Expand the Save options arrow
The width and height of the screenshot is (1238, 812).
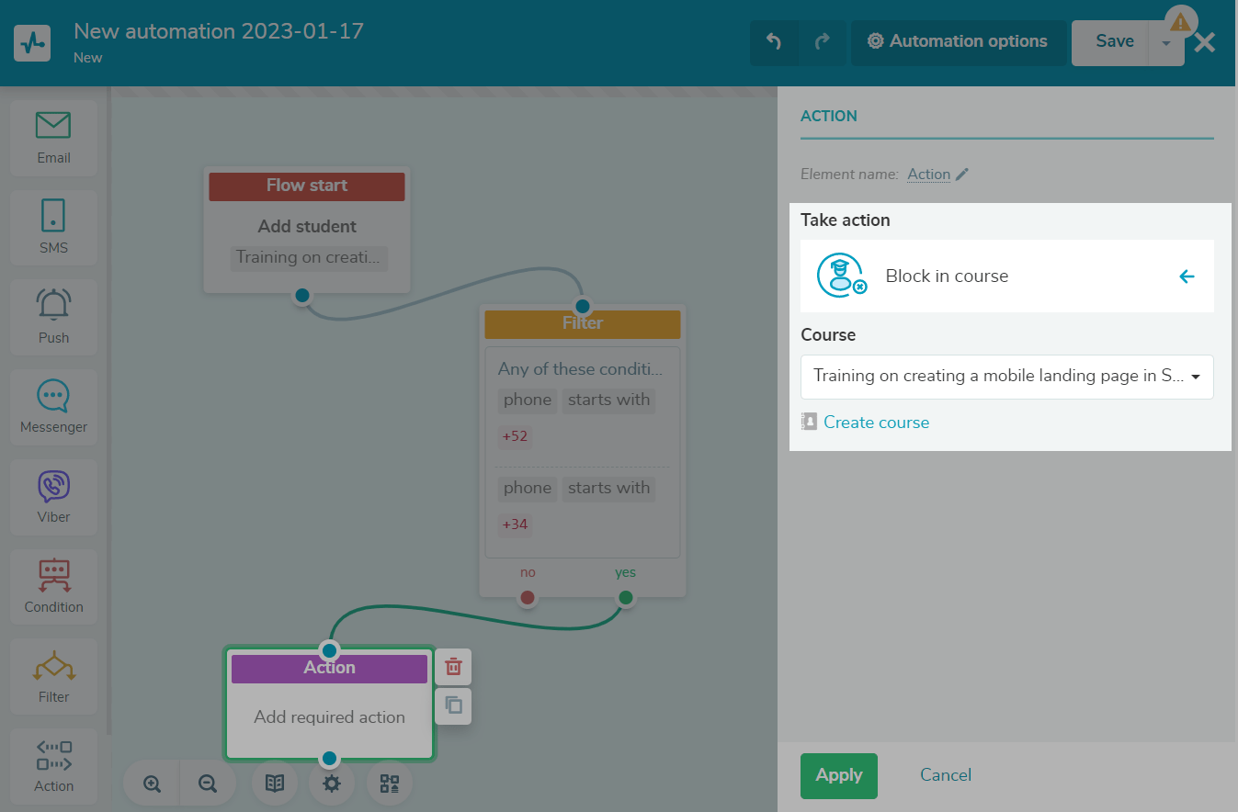[1165, 43]
